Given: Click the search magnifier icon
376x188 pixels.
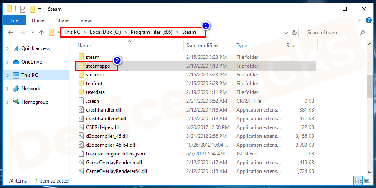Looking at the screenshot, I should click(x=362, y=33).
